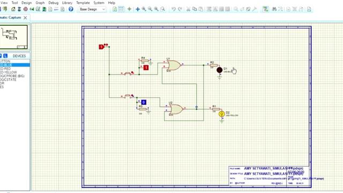This screenshot has width=343, height=193.
Task: Click the Block Delete icon
Action: (227, 9)
